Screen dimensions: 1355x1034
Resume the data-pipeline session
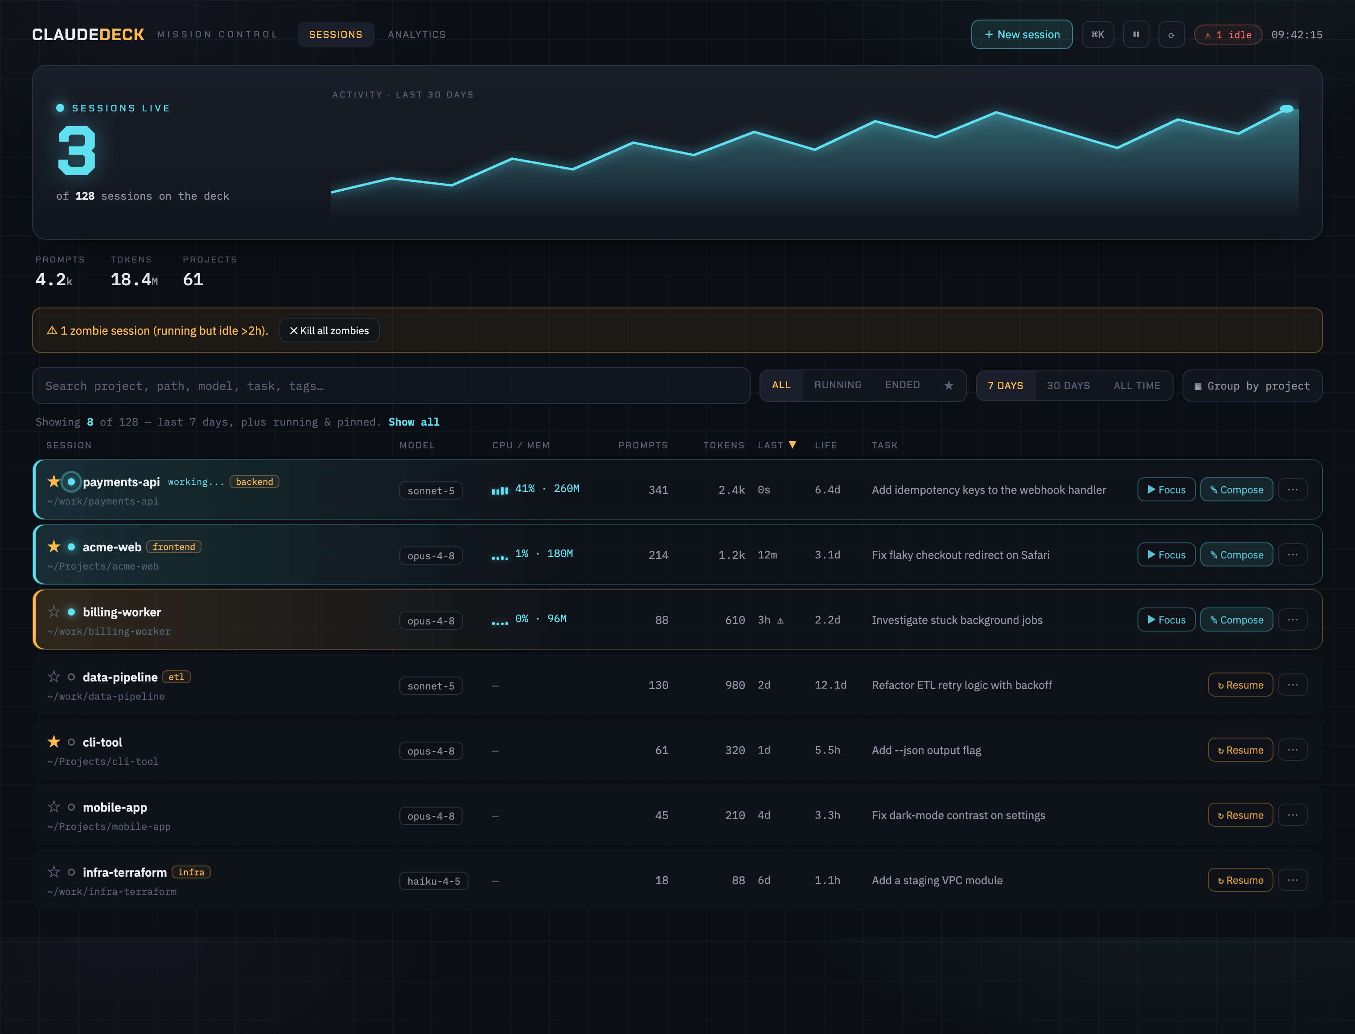click(1240, 685)
